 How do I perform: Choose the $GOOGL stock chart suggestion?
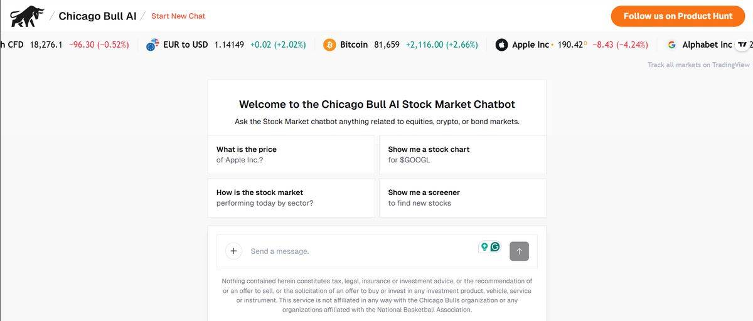tap(462, 155)
